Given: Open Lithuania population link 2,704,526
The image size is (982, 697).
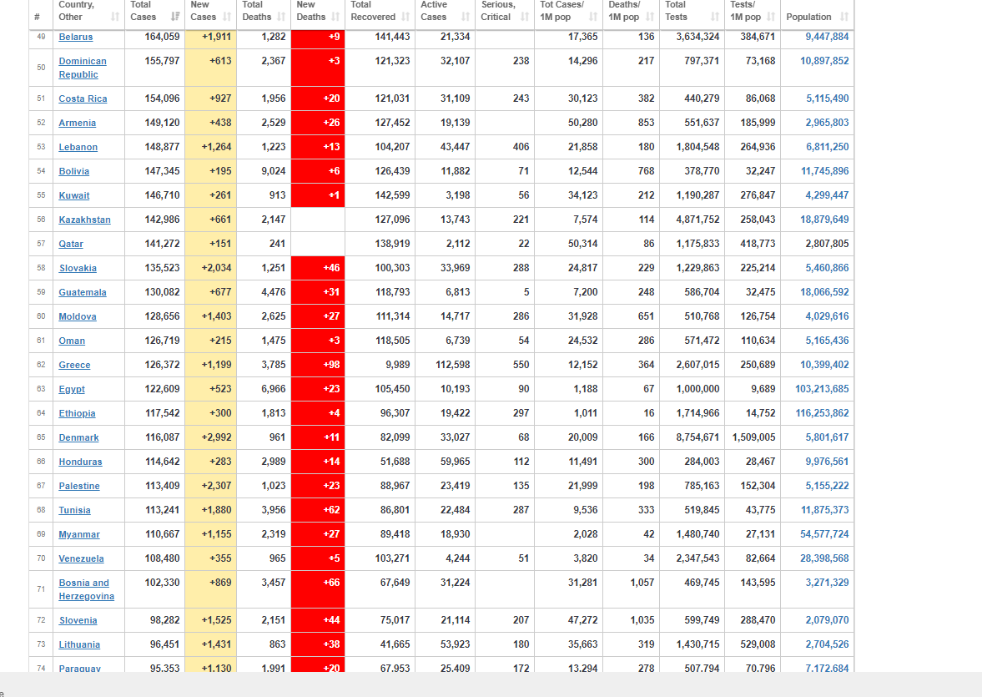Looking at the screenshot, I should (827, 644).
